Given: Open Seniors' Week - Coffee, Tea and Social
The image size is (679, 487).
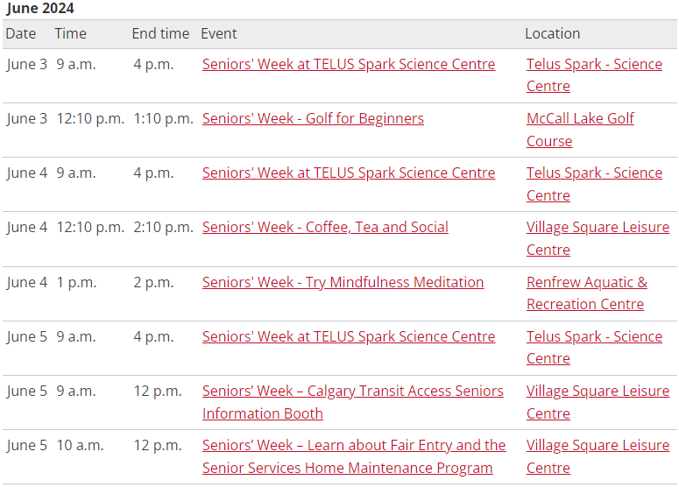Looking at the screenshot, I should coord(325,227).
